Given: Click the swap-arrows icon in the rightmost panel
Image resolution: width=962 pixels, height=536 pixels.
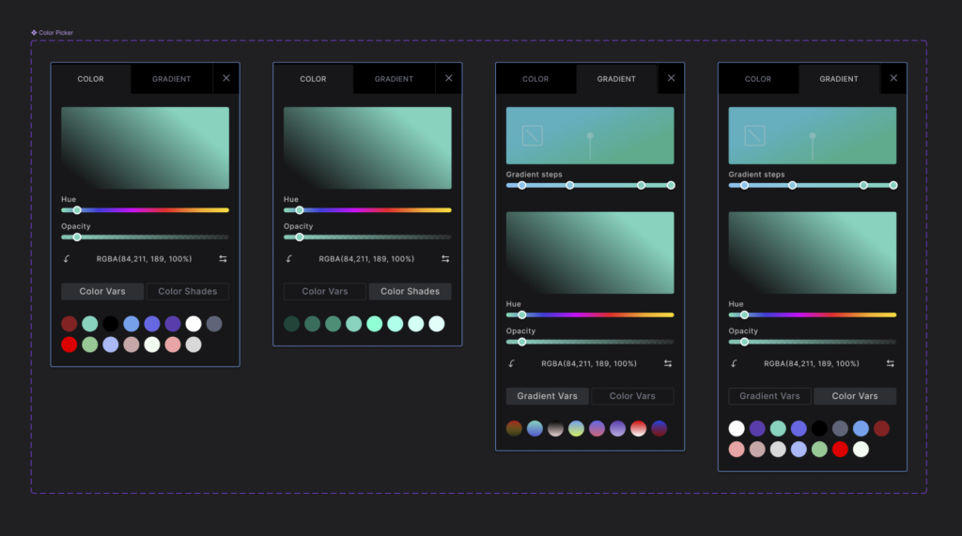Looking at the screenshot, I should tap(890, 363).
